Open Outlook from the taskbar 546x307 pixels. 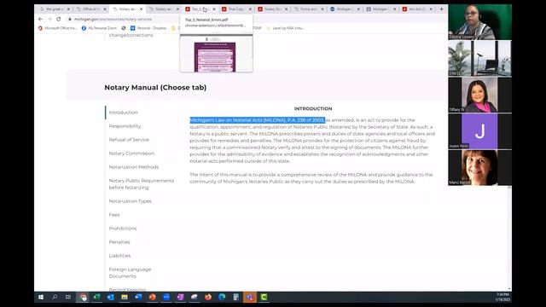(x=110, y=297)
